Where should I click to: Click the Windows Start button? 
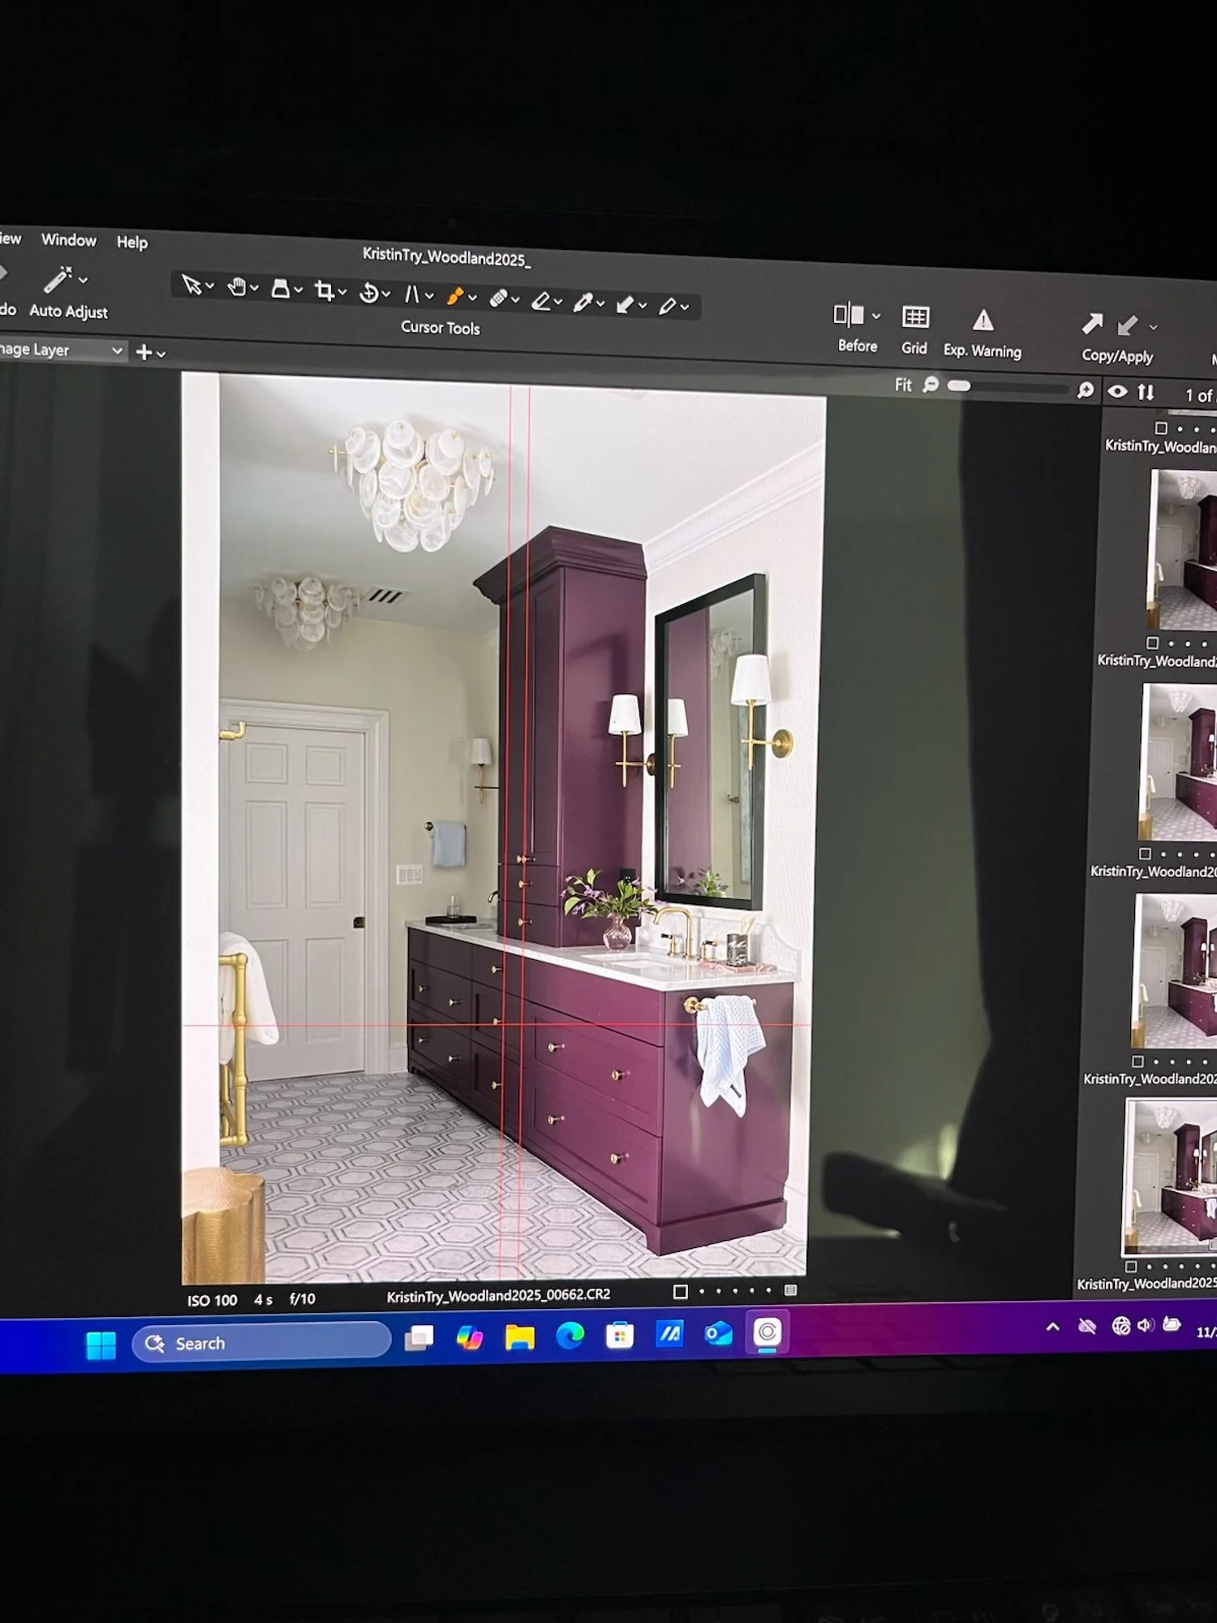click(101, 1345)
